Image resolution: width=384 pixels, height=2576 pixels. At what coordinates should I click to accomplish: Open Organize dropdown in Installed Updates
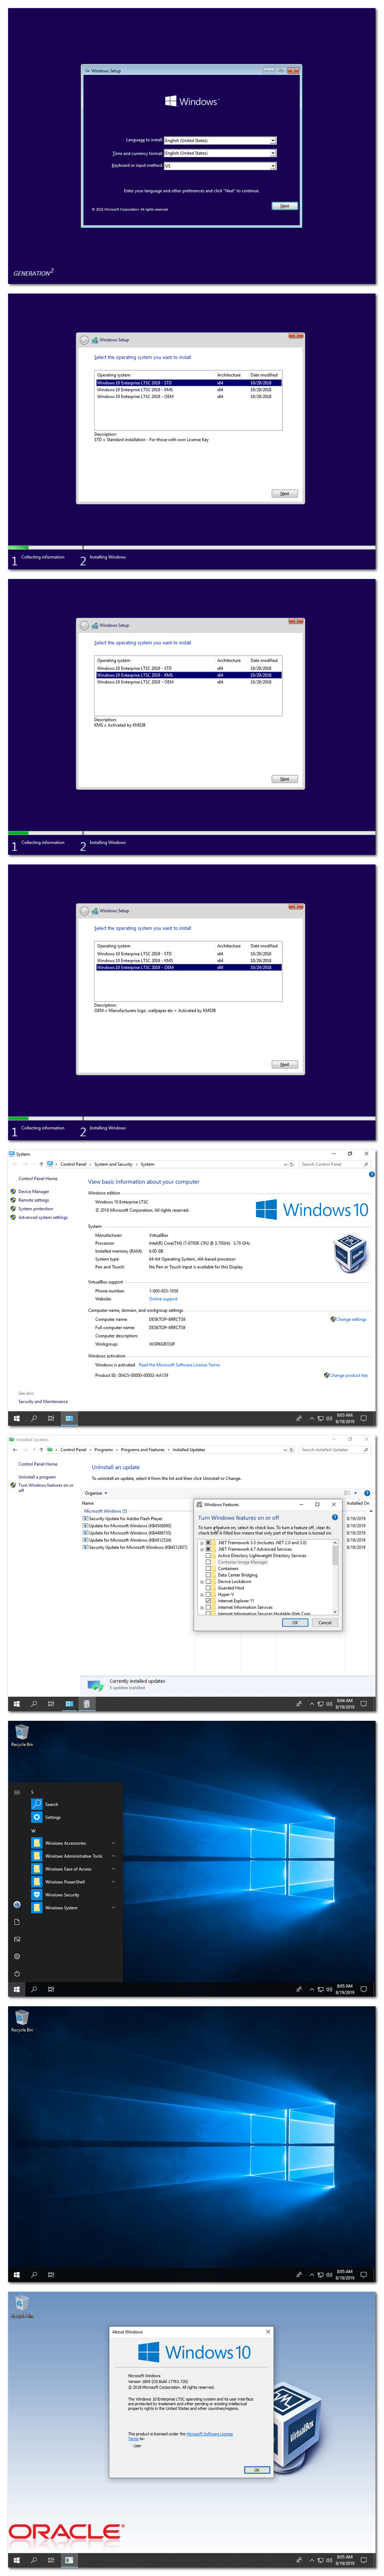[x=96, y=1493]
